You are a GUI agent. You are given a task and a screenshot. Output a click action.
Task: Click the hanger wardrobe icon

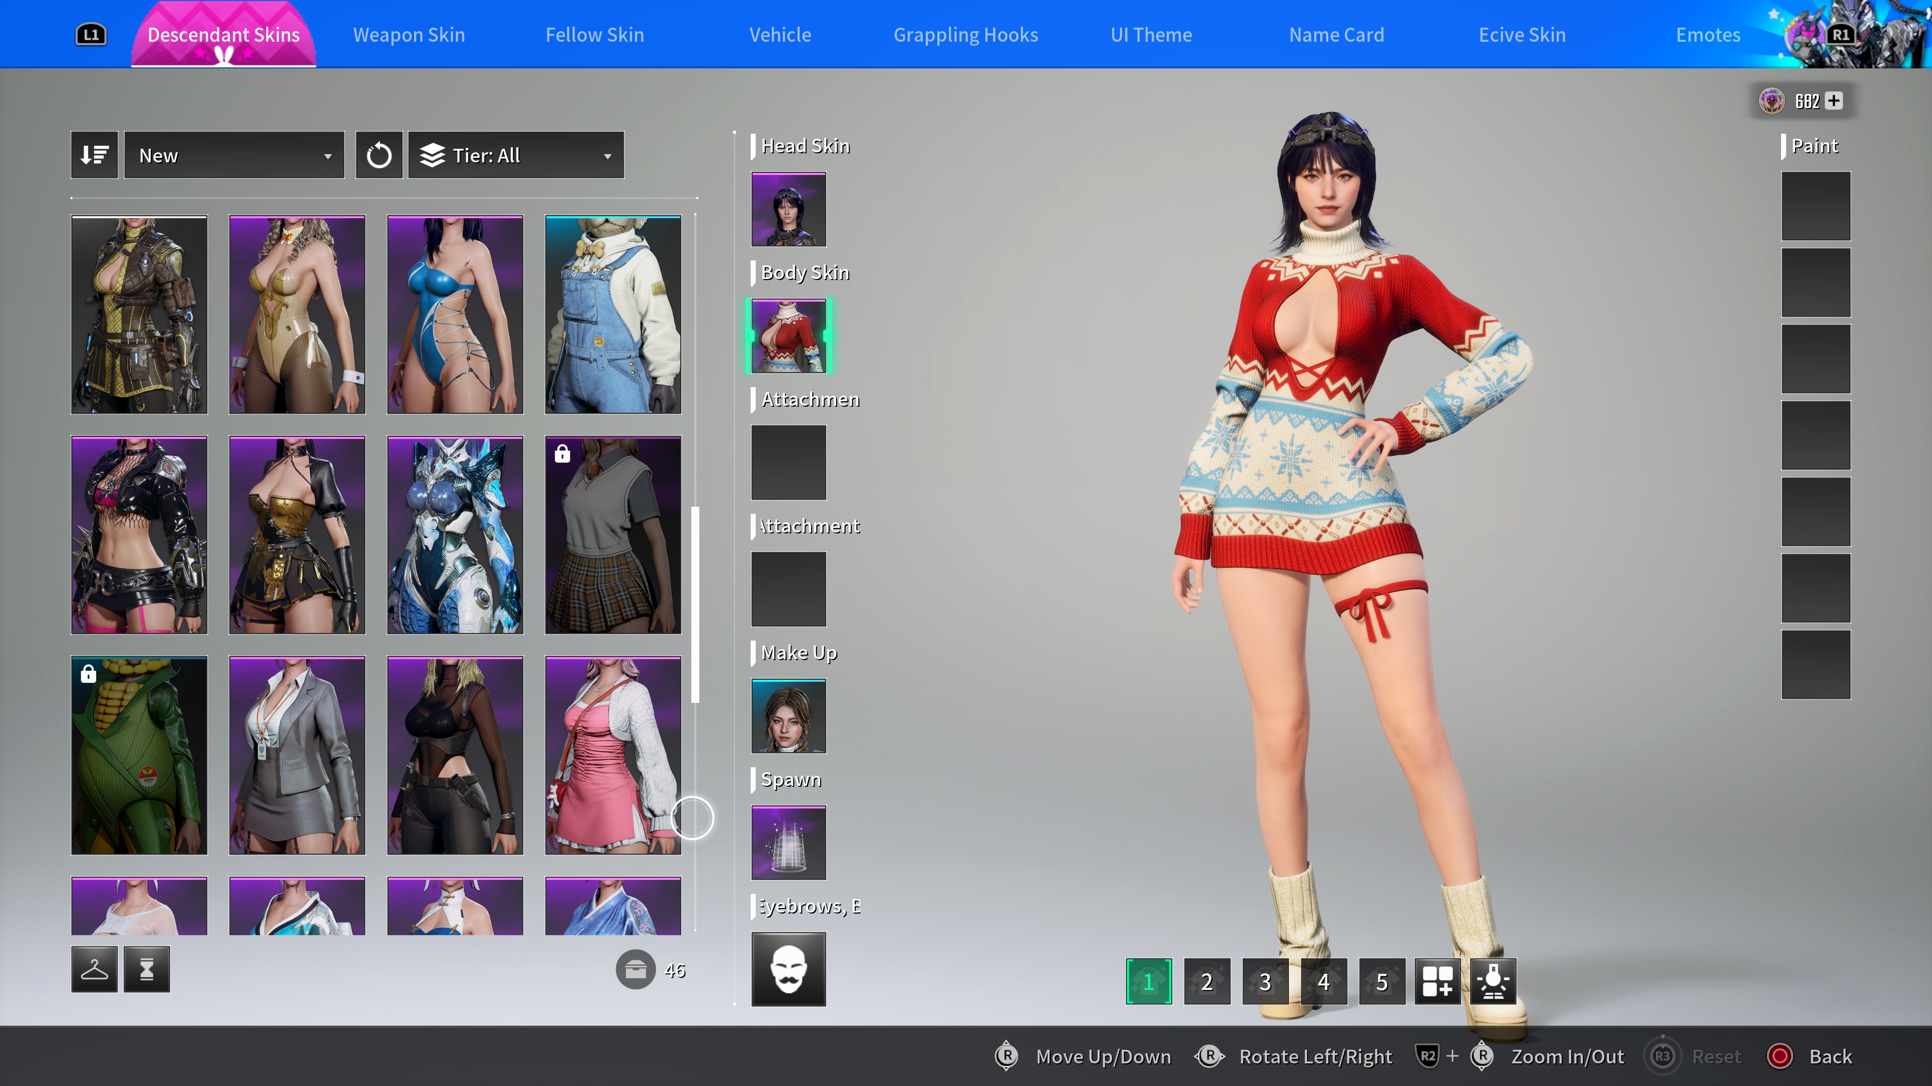[x=95, y=970]
